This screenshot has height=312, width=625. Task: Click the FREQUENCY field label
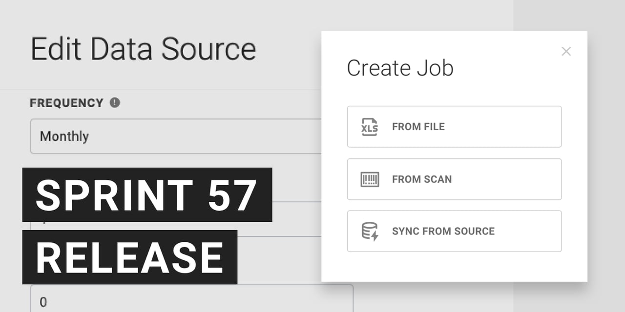click(67, 103)
